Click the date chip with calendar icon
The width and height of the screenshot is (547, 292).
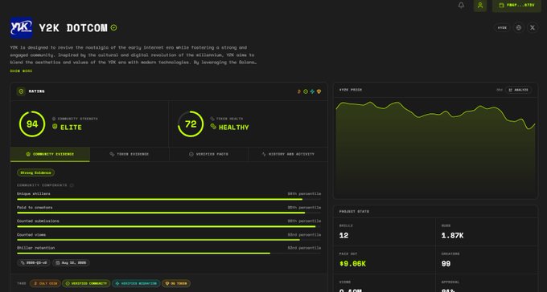71,263
